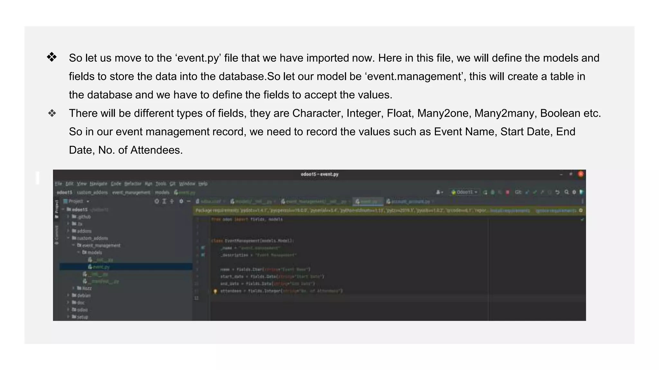This screenshot has width=659, height=370.
Task: Expand the addons folder in the tree
Action: tap(68, 231)
